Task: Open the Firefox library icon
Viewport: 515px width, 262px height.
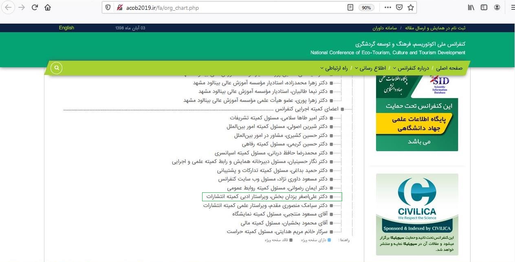Action: point(471,7)
